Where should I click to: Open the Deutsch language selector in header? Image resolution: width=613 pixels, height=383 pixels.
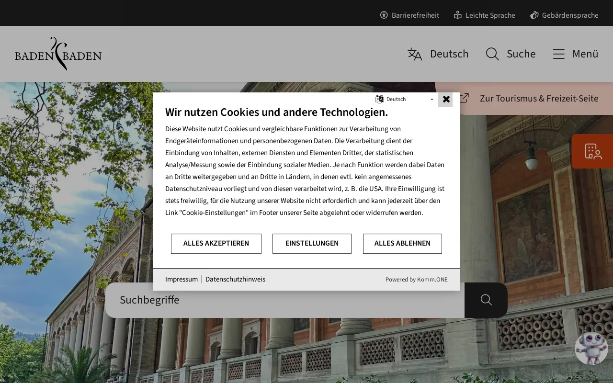[438, 54]
